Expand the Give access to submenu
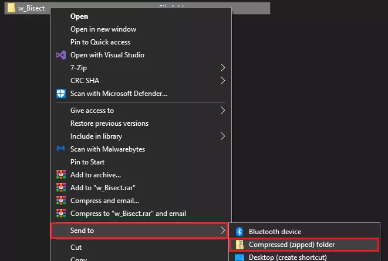This screenshot has width=388, height=261. tap(222, 111)
